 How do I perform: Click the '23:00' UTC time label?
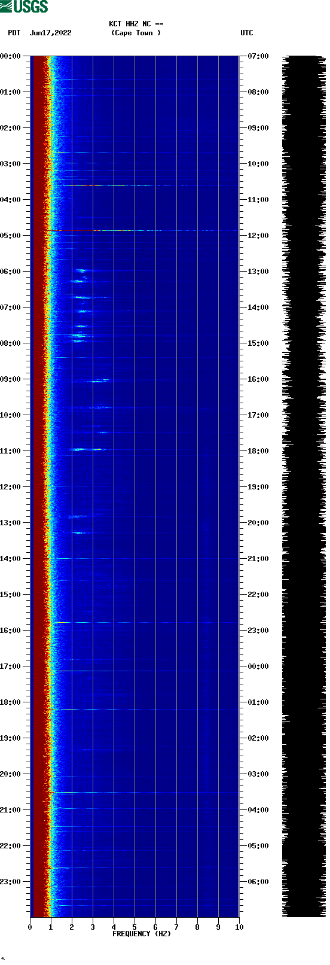pyautogui.click(x=258, y=631)
